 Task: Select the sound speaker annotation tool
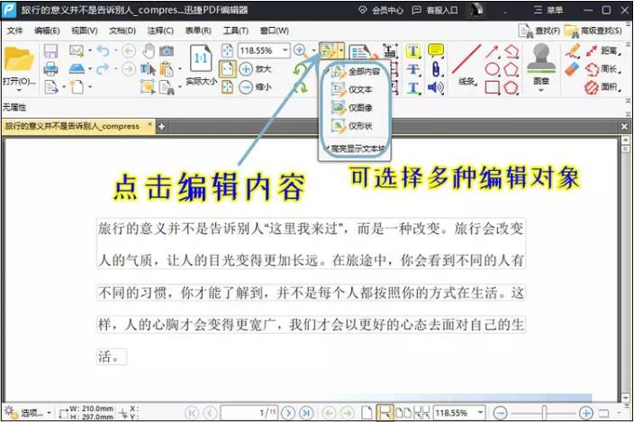tap(436, 87)
